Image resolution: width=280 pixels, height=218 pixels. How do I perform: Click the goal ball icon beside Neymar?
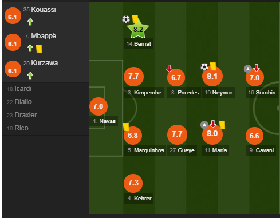pos(204,67)
